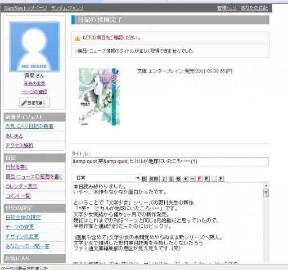This screenshot has height=270, width=288.
Task: Open コメント一覧
Action: point(18,196)
